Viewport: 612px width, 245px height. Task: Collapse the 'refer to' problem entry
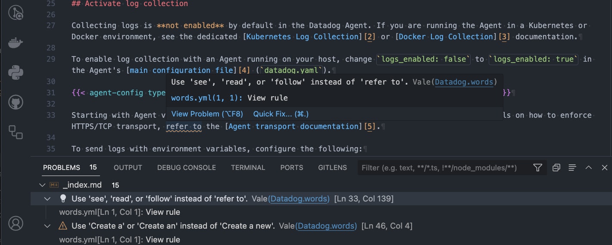point(48,199)
